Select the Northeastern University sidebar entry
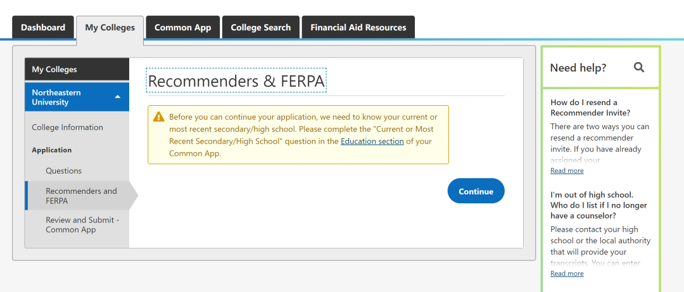 (63, 97)
